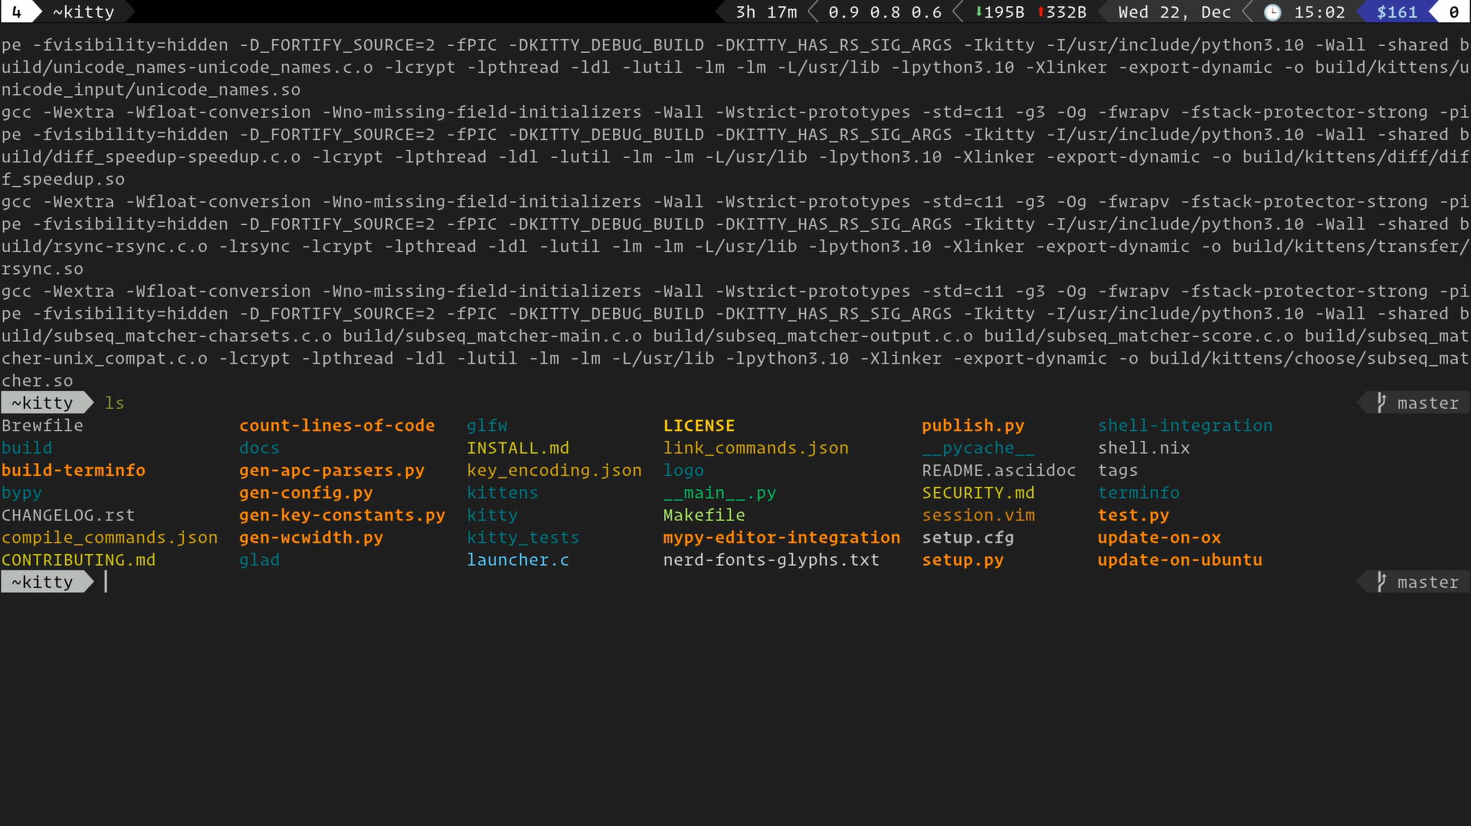Click the update-on-ox file name

tap(1159, 537)
